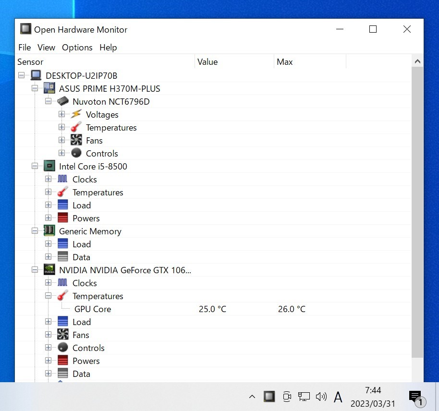The width and height of the screenshot is (439, 411).
Task: Expand the Voltages node
Action: coord(61,114)
